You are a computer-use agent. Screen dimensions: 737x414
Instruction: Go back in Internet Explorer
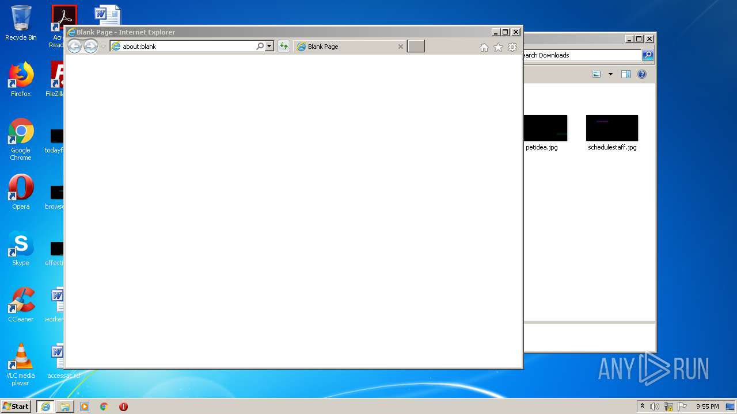74,47
